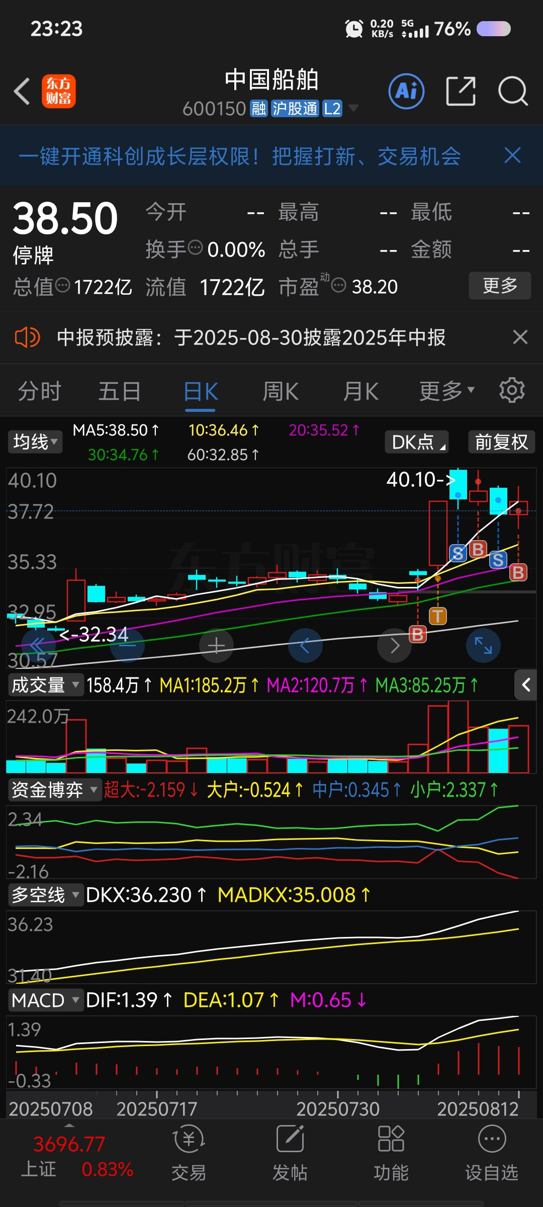Screen dimensions: 543x1207
Task: Tap the 总值 info circle icon
Action: coord(62,285)
